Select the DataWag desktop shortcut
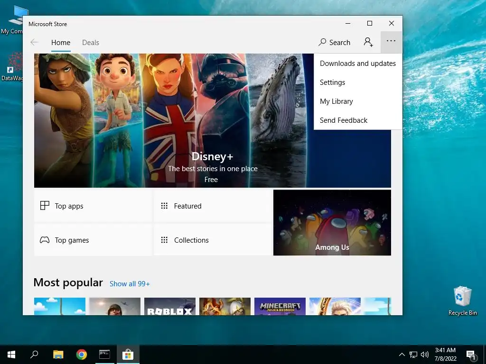 [x=12, y=67]
